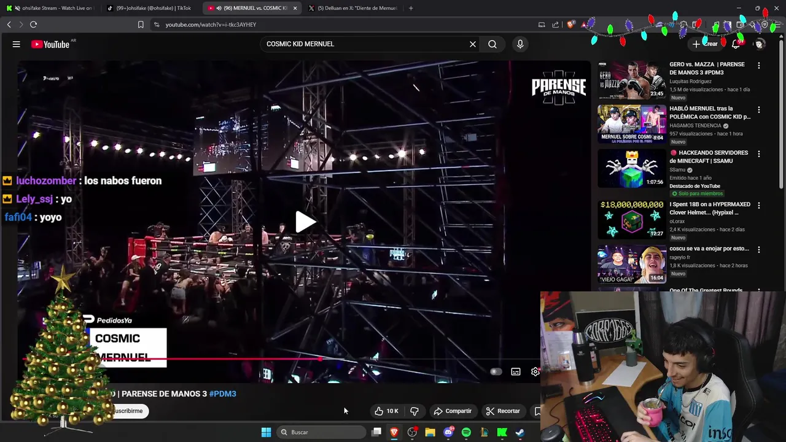Share the video via Compartir

[453, 411]
